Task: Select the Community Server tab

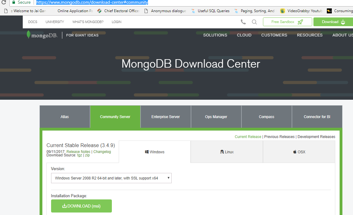Action: 115,117
